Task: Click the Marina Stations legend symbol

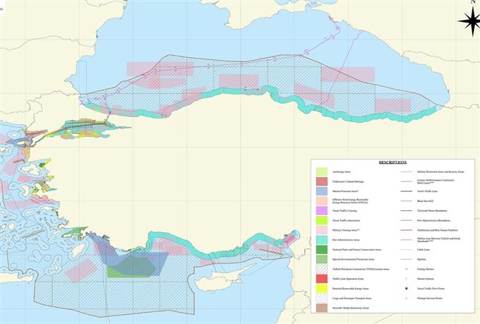Action: tap(407, 279)
